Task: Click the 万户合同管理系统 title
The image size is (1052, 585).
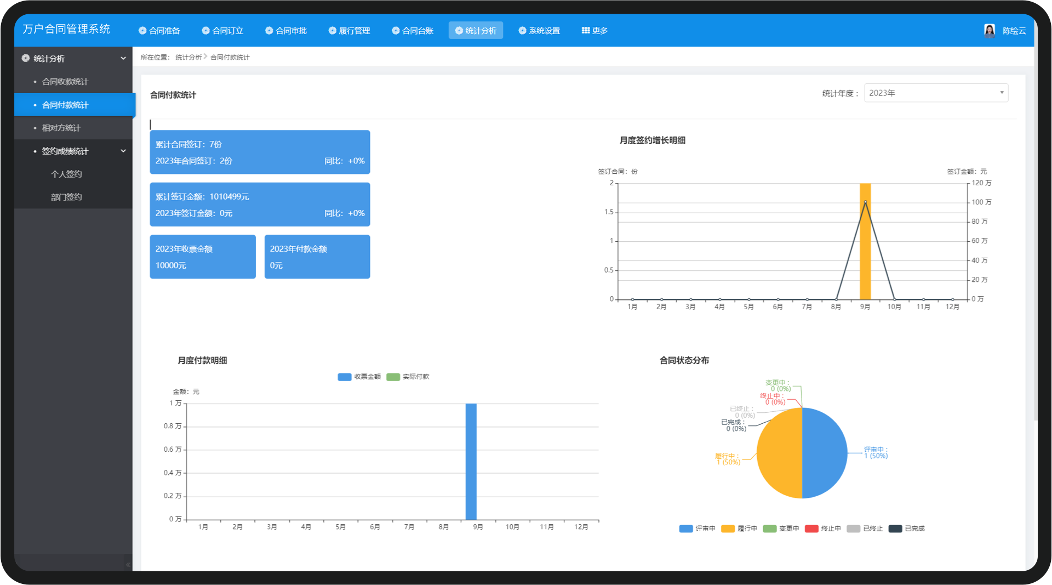Action: [x=66, y=29]
